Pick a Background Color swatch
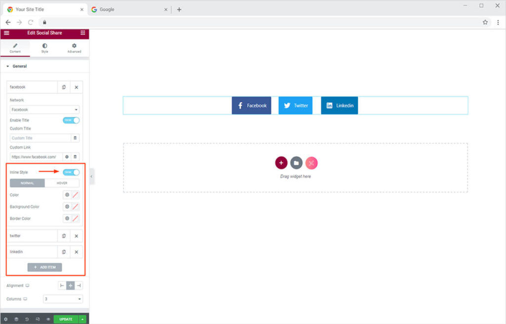 [x=76, y=207]
